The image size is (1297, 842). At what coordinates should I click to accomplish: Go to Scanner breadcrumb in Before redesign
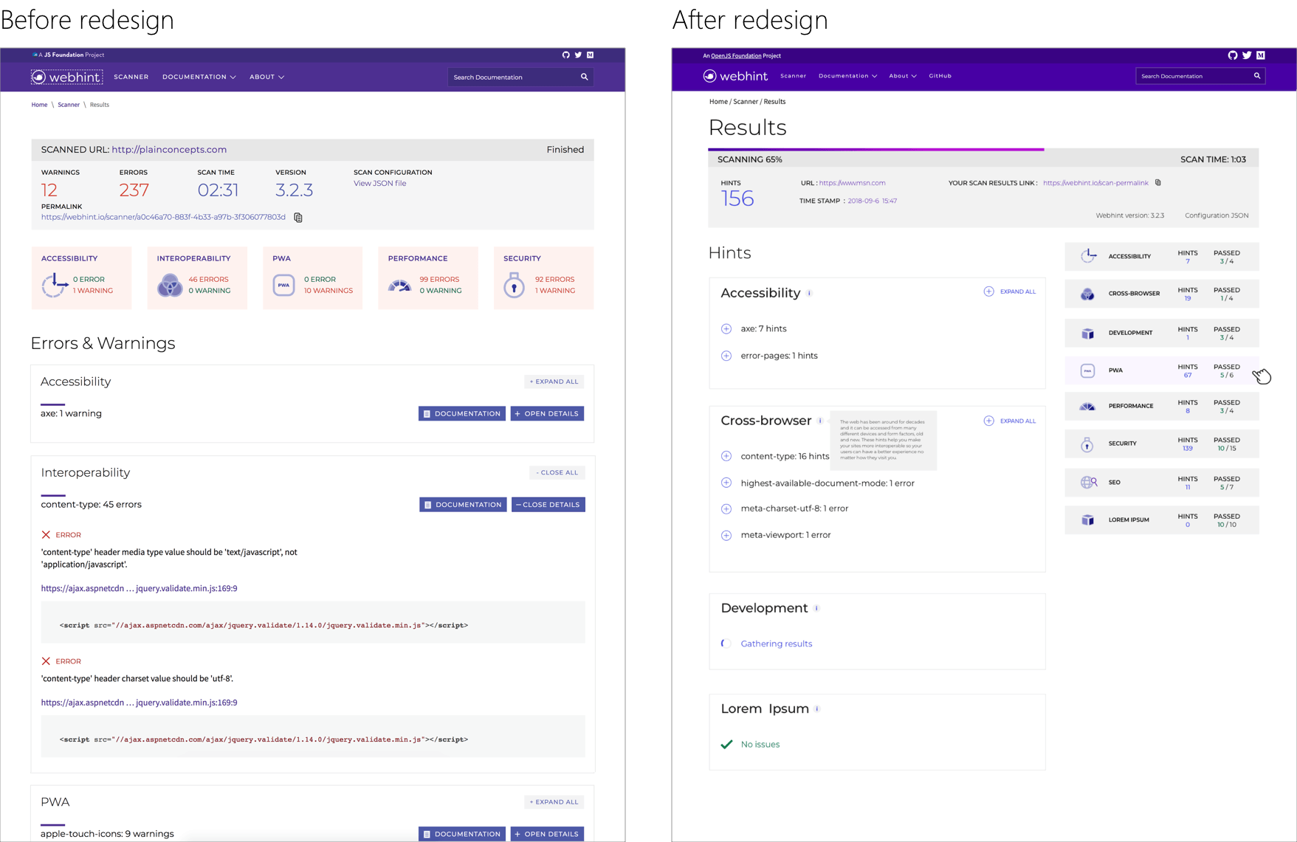coord(69,105)
